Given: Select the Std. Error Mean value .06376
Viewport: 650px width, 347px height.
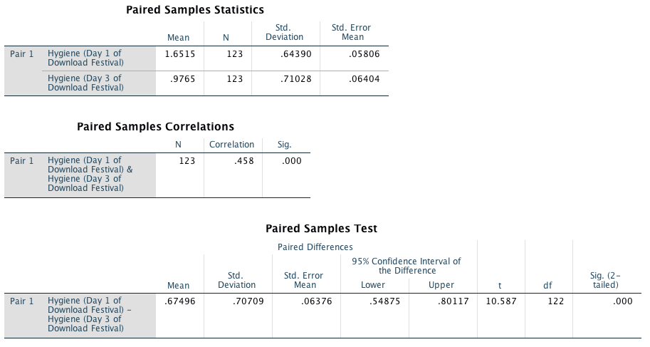Looking at the screenshot, I should 308,301.
